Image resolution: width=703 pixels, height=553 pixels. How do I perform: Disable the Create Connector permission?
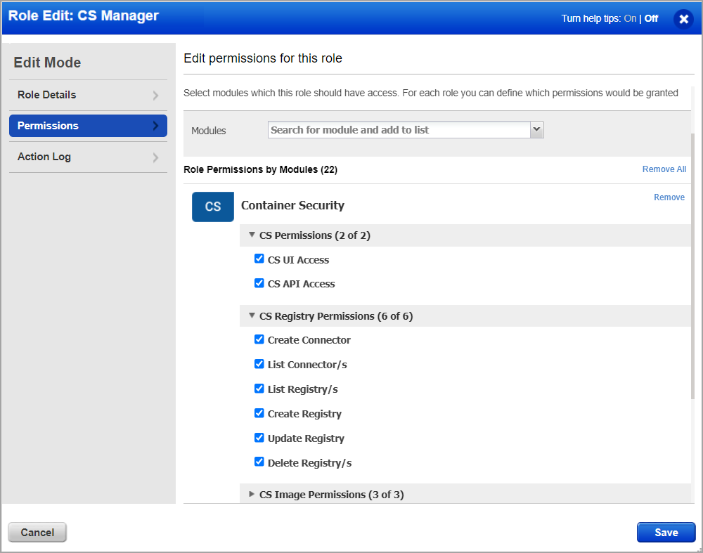tap(259, 339)
